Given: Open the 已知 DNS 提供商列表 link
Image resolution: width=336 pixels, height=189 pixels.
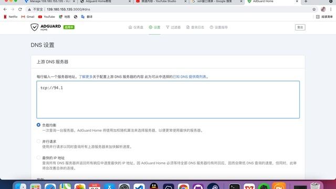Looking at the screenshot, I should pyautogui.click(x=190, y=77).
